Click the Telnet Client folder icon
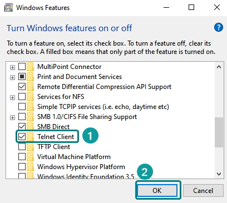227x203 pixels. coord(30,137)
